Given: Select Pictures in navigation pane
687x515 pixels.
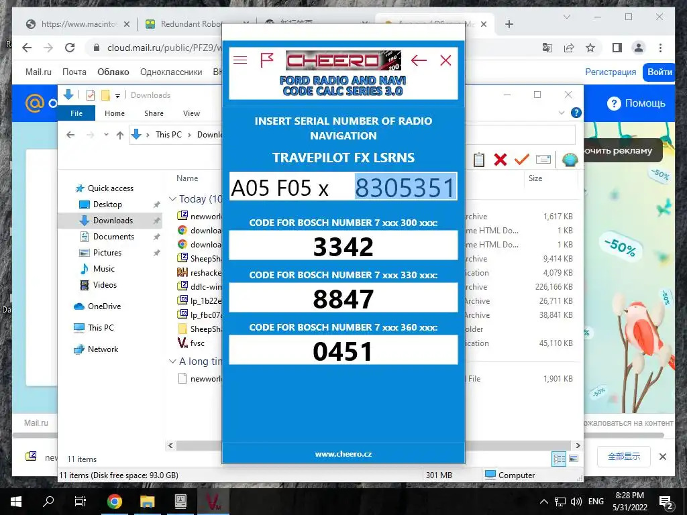Looking at the screenshot, I should coord(107,253).
